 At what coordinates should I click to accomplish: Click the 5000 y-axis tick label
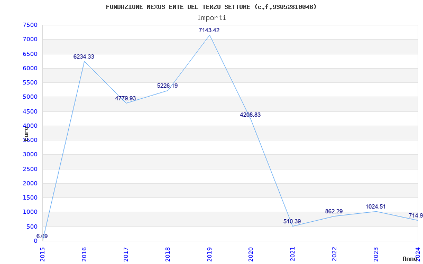click(x=30, y=97)
